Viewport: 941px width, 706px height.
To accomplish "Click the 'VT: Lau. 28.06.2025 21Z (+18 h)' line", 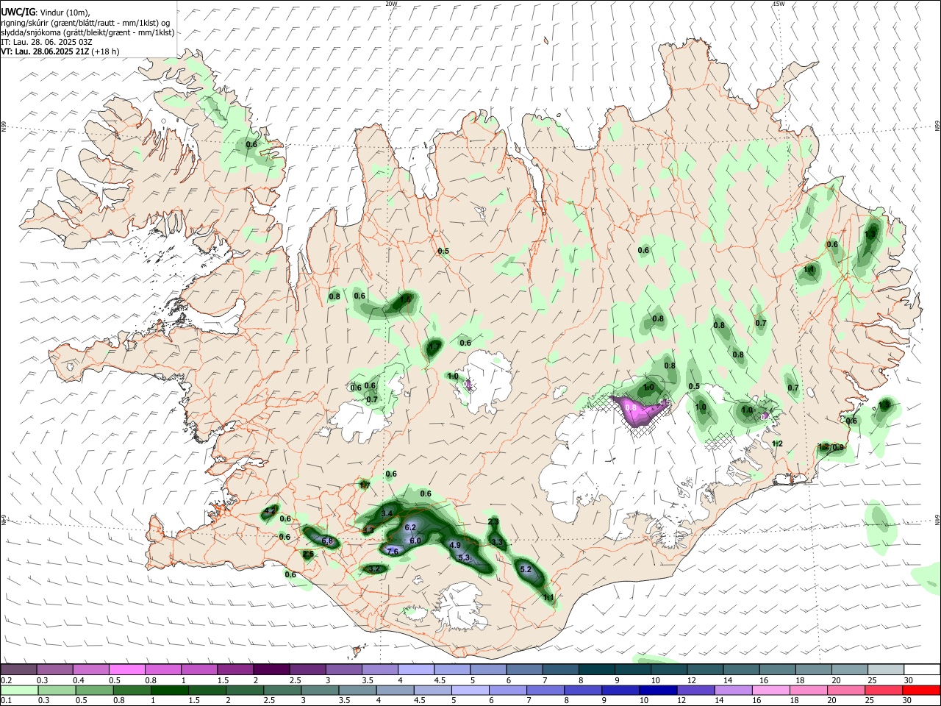I will [x=60, y=51].
